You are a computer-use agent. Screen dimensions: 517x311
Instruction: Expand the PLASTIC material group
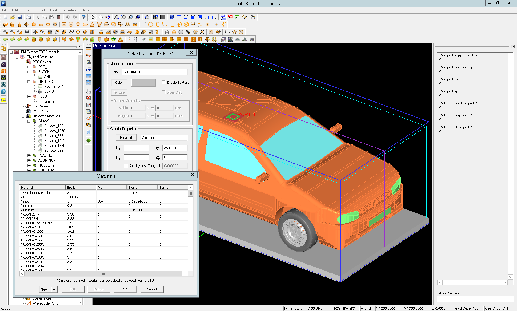[29, 155]
